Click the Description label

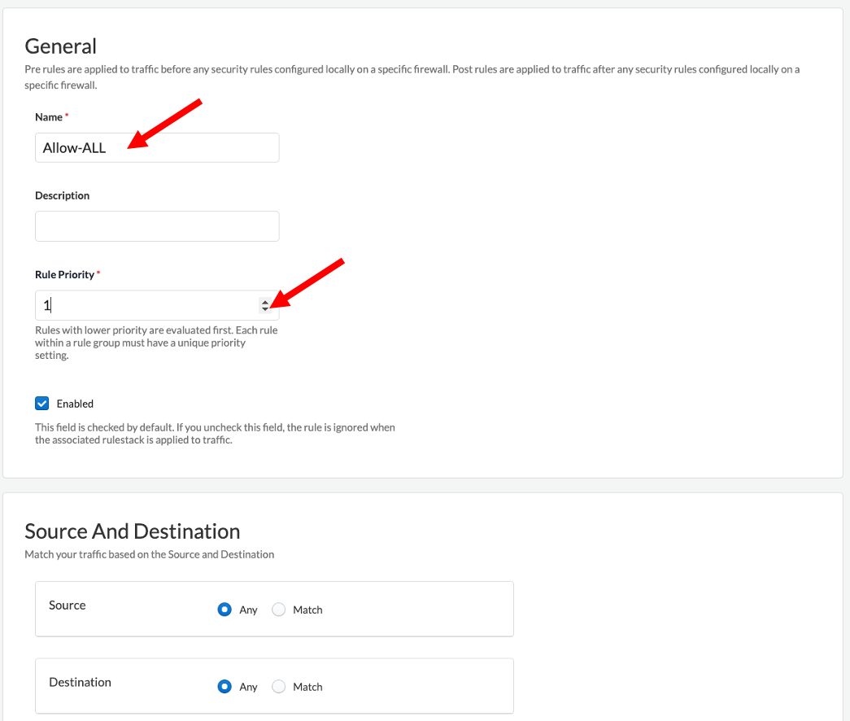tap(63, 195)
